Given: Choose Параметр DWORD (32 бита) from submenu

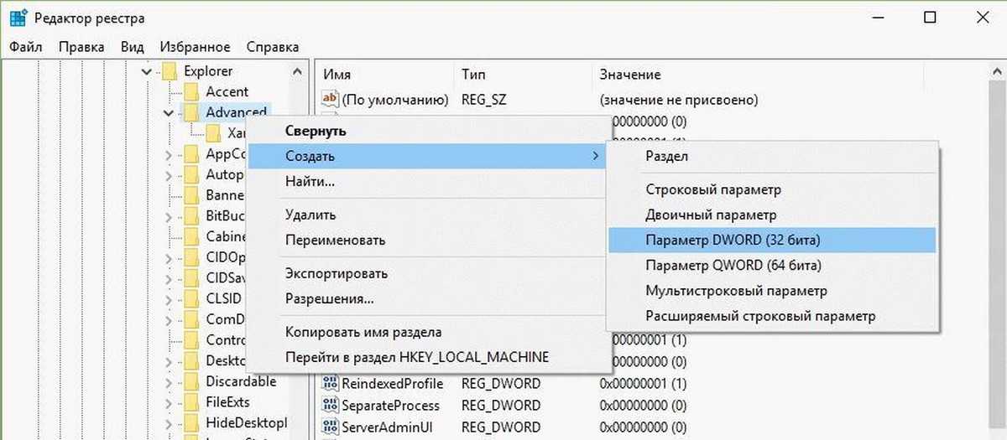Looking at the screenshot, I should [732, 241].
